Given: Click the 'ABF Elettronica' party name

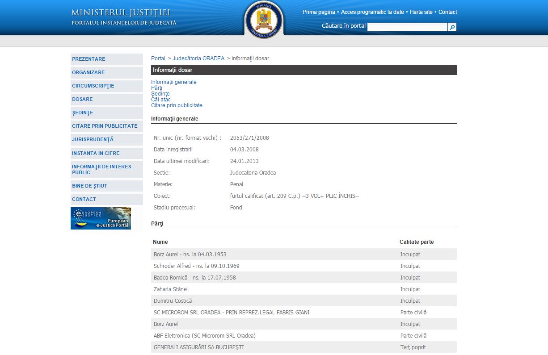Looking at the screenshot, I should tap(205, 336).
